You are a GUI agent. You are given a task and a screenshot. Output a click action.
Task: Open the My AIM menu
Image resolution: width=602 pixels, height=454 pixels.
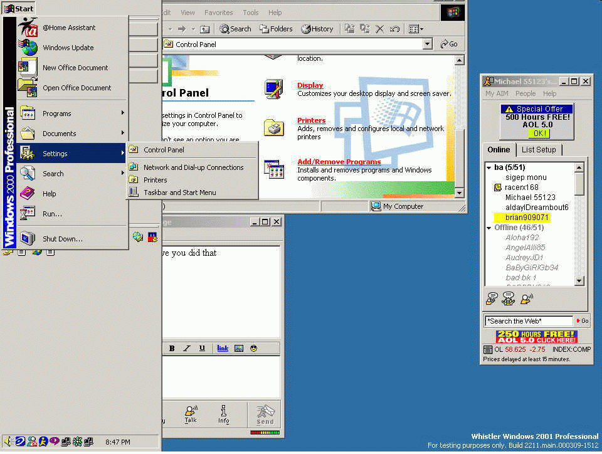tap(497, 93)
